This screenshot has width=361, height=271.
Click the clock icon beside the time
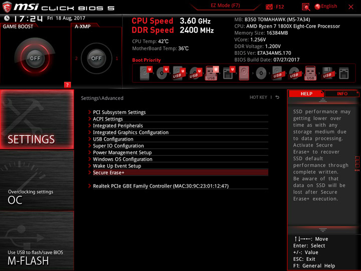pos(7,18)
